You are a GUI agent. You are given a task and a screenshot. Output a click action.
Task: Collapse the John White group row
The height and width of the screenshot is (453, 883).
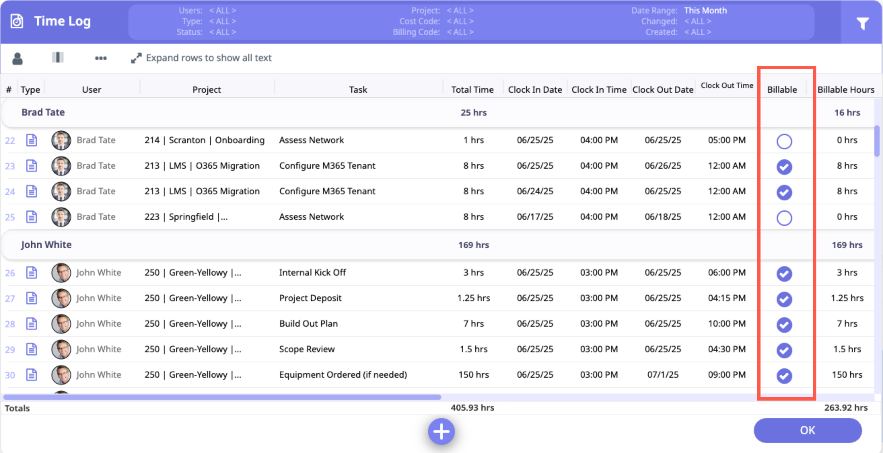pyautogui.click(x=46, y=245)
